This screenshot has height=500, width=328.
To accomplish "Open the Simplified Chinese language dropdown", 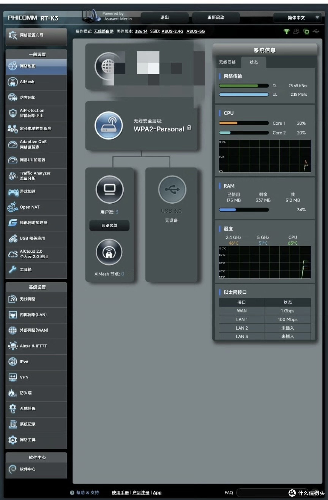I will [x=297, y=18].
